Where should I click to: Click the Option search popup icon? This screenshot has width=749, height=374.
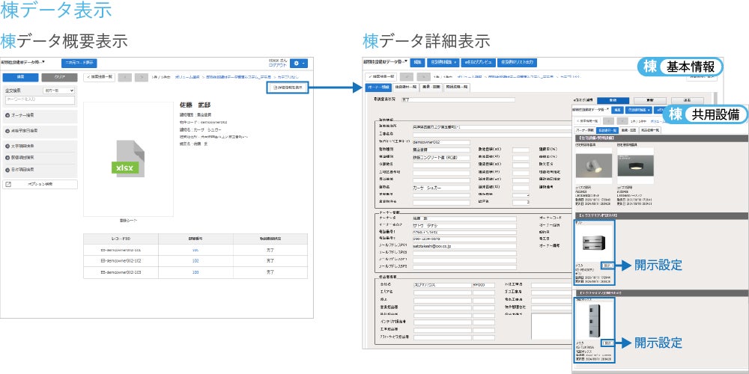coord(8,184)
